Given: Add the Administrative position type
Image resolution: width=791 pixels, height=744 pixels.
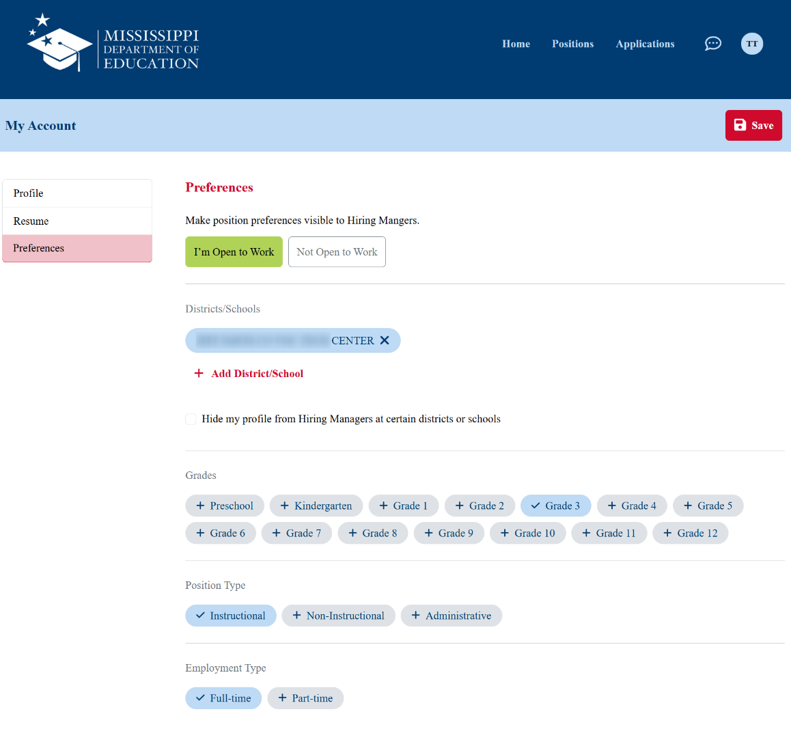Looking at the screenshot, I should tap(451, 616).
